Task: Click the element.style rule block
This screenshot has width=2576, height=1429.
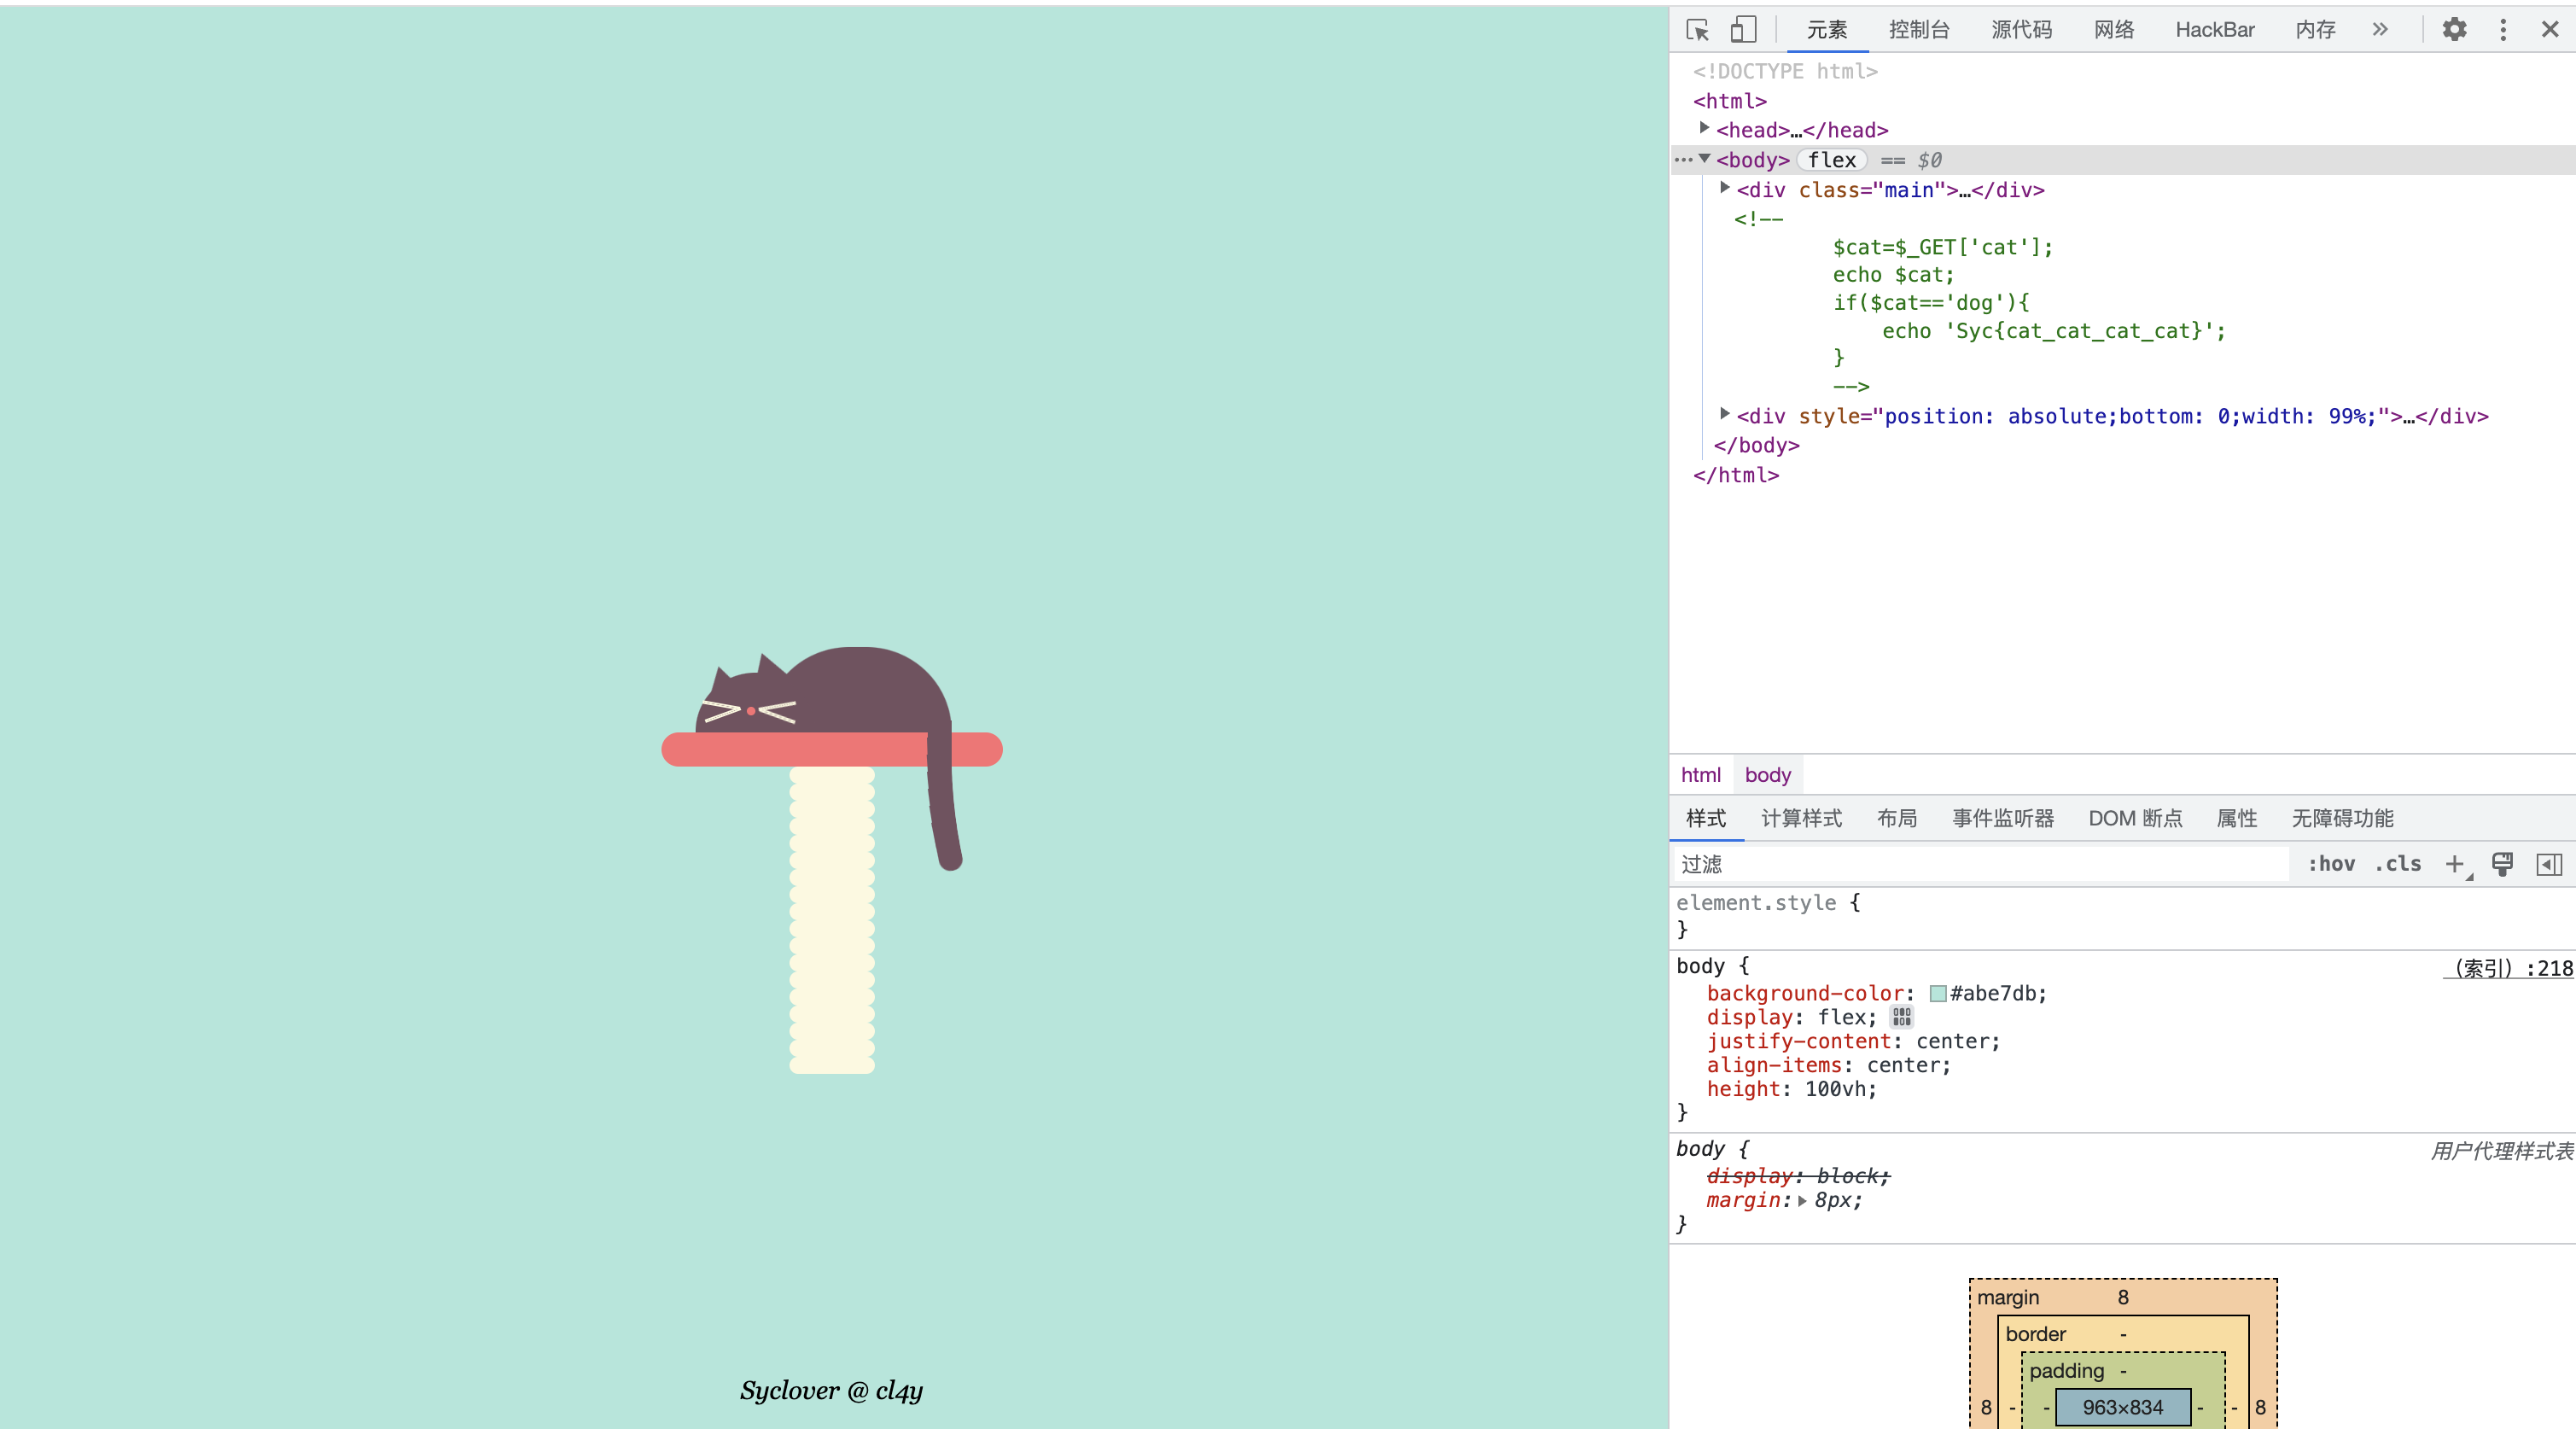Action: click(2122, 916)
